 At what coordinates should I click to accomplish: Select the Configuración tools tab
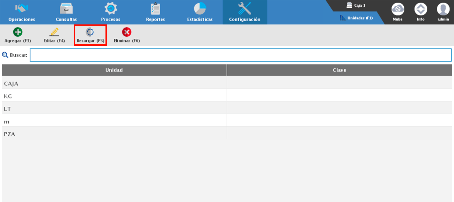(244, 12)
